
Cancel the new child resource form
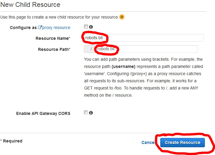tap(148, 142)
